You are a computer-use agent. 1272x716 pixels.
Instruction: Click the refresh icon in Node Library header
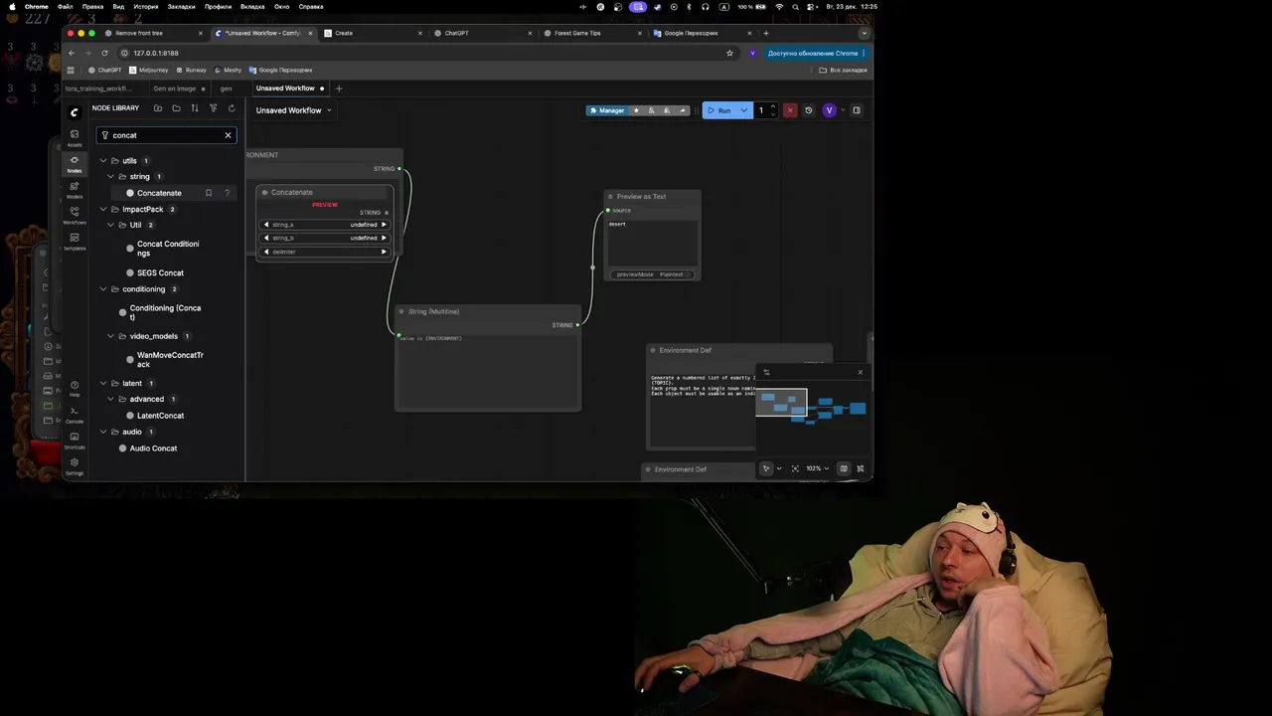232,108
